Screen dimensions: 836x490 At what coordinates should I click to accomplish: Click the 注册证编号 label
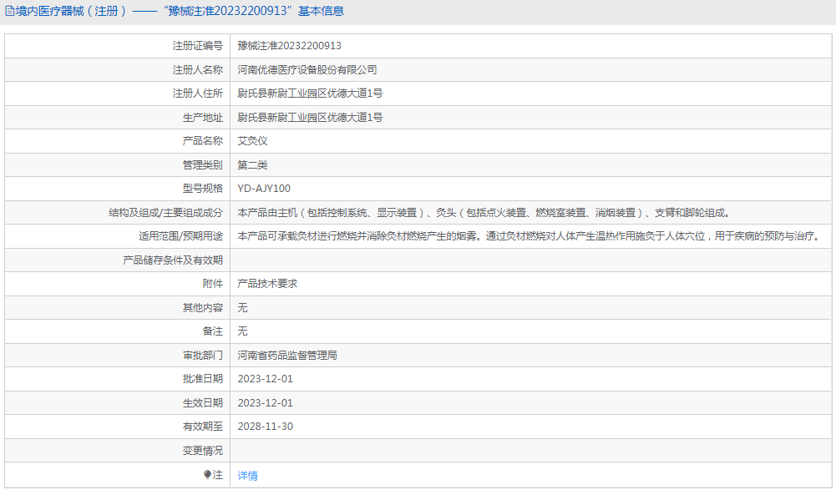(198, 46)
